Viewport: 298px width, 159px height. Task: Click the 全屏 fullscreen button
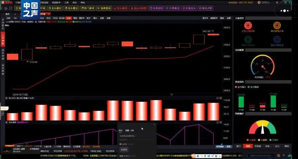coord(229,18)
